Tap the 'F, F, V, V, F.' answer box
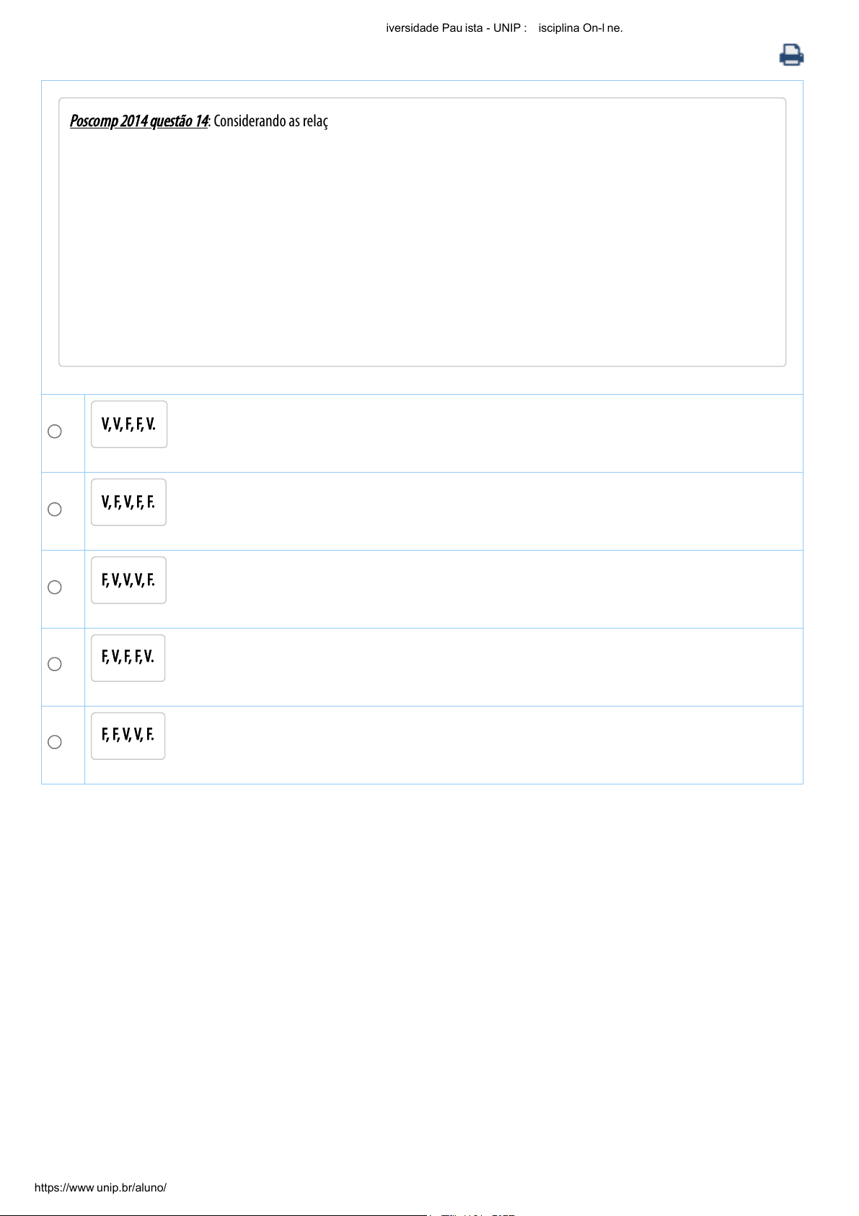The image size is (859, 1216). (128, 735)
